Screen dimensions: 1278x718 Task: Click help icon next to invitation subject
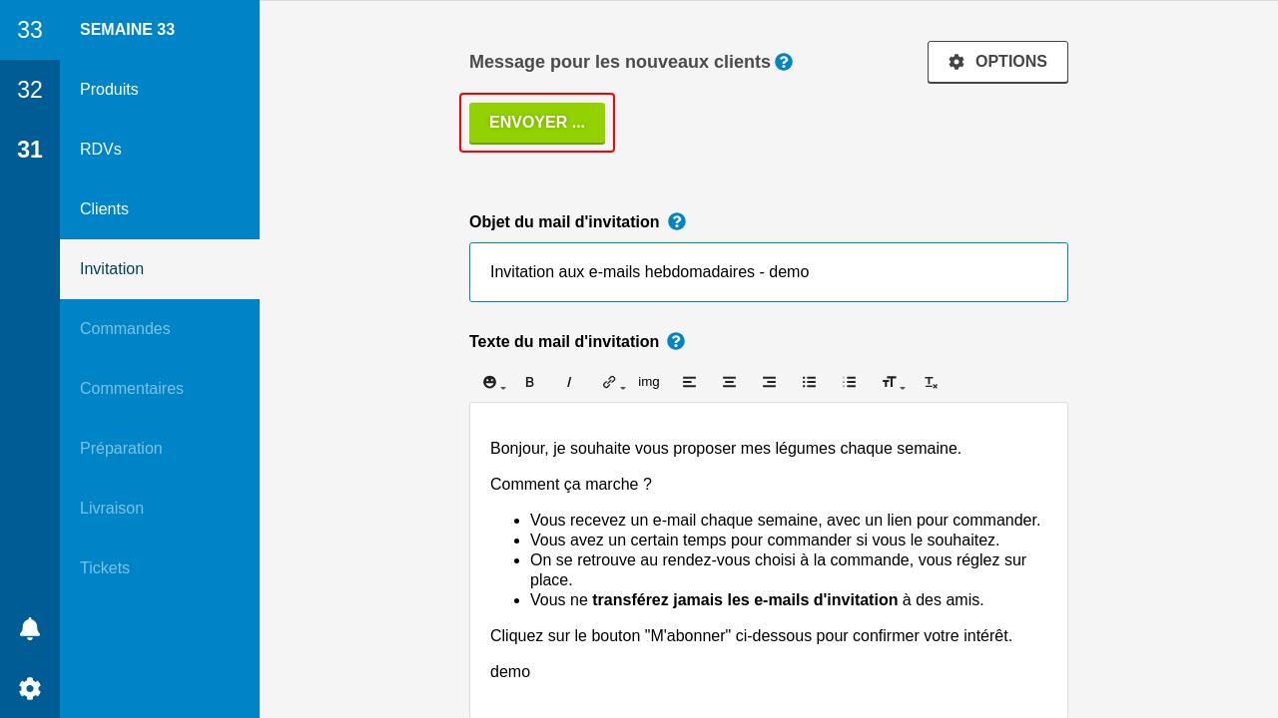click(677, 221)
